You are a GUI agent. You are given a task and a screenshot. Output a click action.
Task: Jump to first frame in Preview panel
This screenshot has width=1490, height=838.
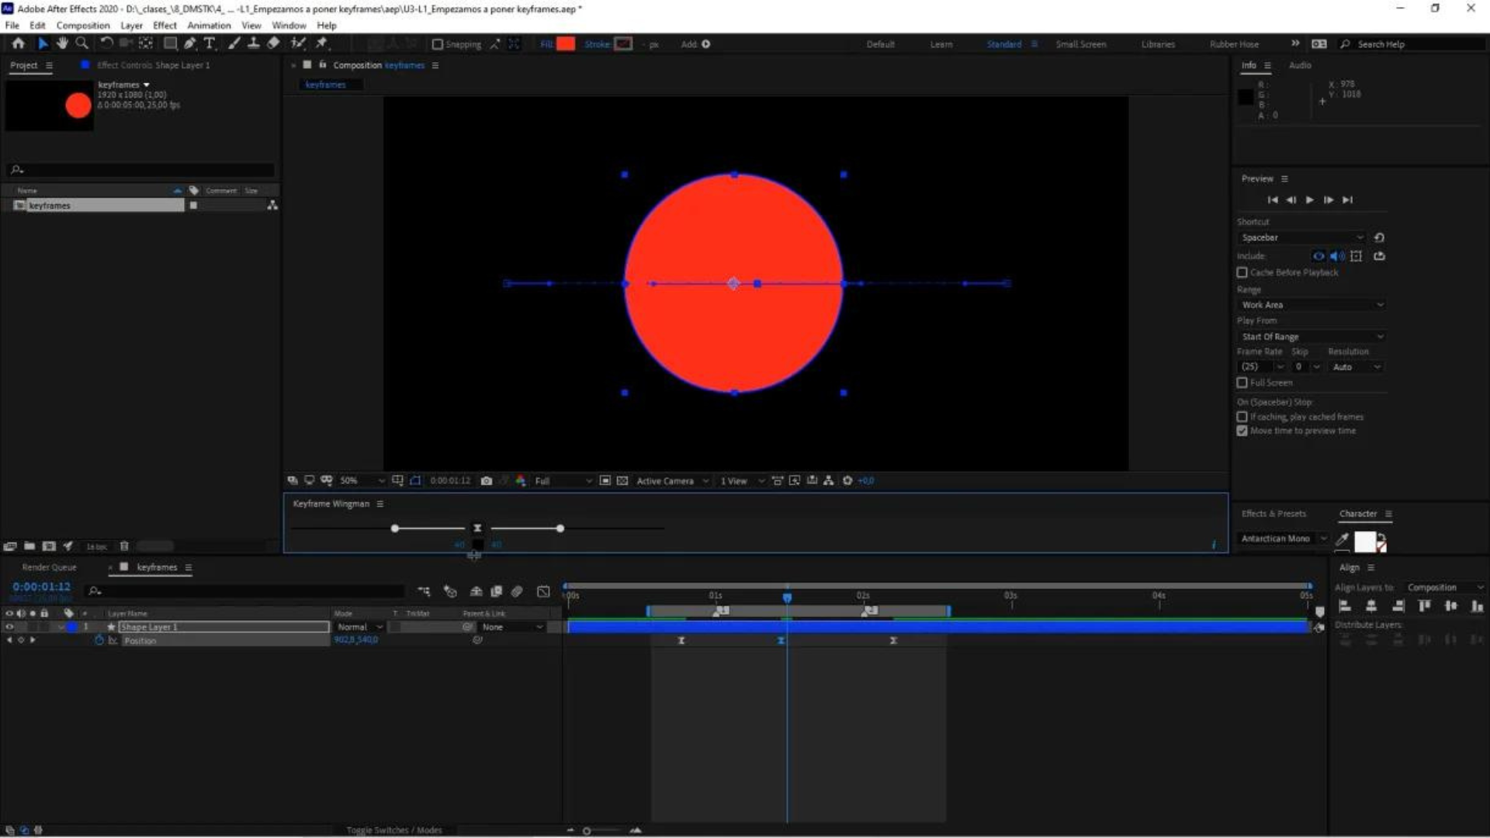pyautogui.click(x=1273, y=200)
